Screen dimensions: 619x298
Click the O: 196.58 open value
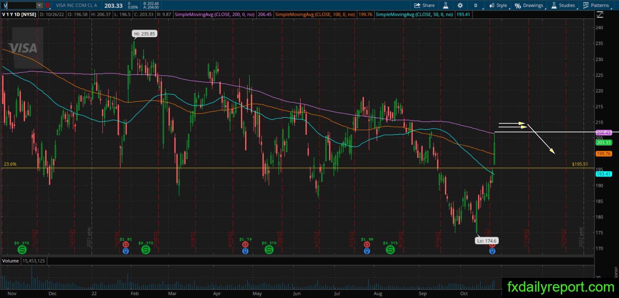[x=78, y=15]
